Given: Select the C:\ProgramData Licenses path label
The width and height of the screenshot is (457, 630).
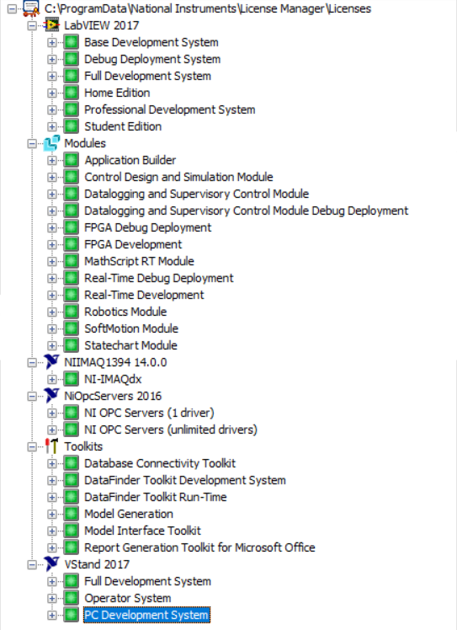Looking at the screenshot, I should click(x=208, y=8).
